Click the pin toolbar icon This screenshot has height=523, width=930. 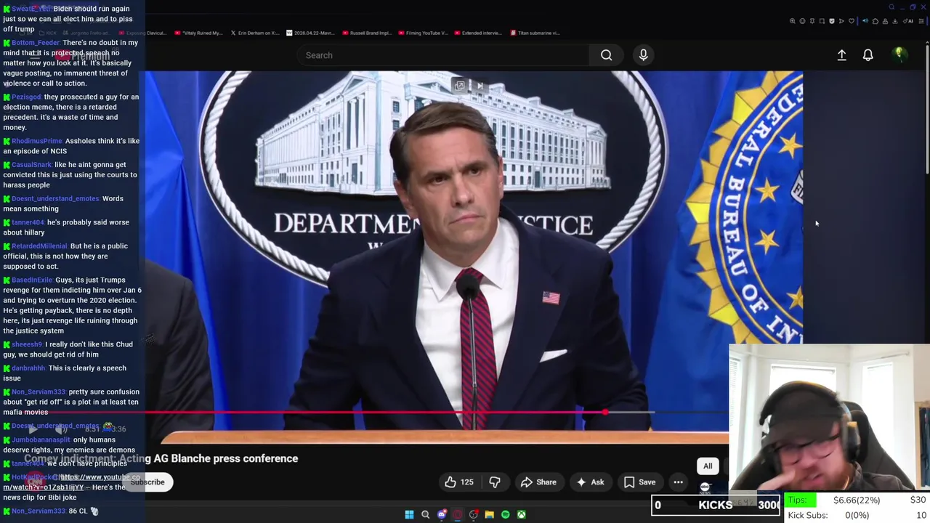(812, 21)
